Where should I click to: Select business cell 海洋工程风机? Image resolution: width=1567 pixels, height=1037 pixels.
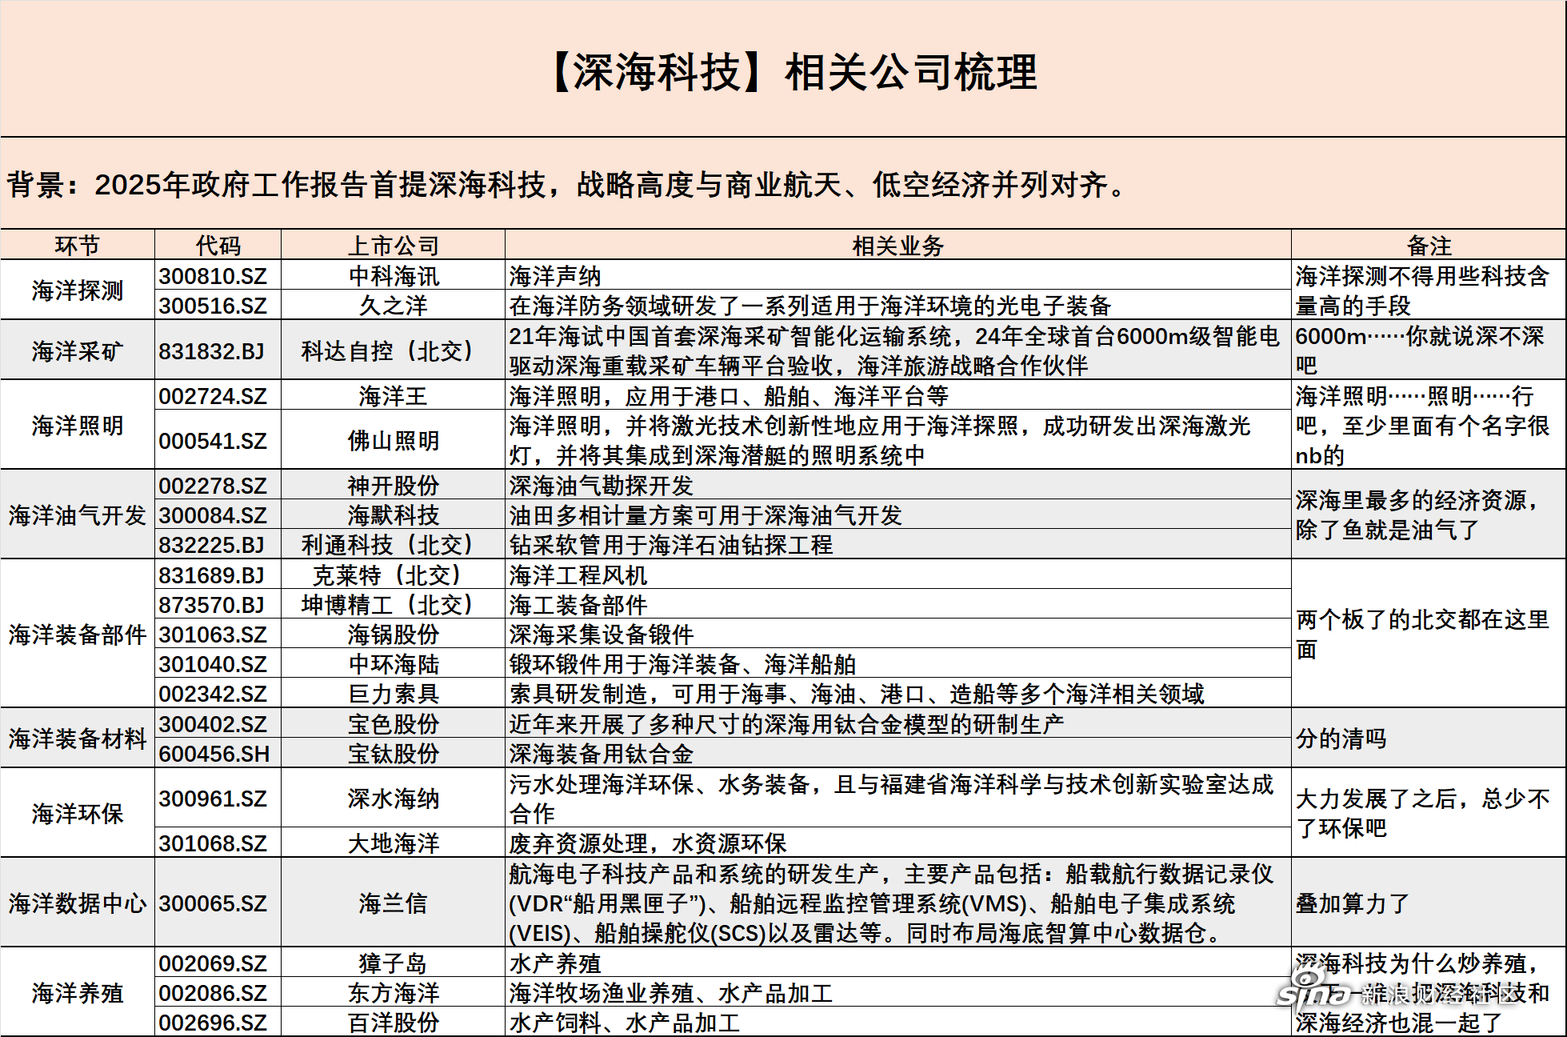click(x=898, y=575)
